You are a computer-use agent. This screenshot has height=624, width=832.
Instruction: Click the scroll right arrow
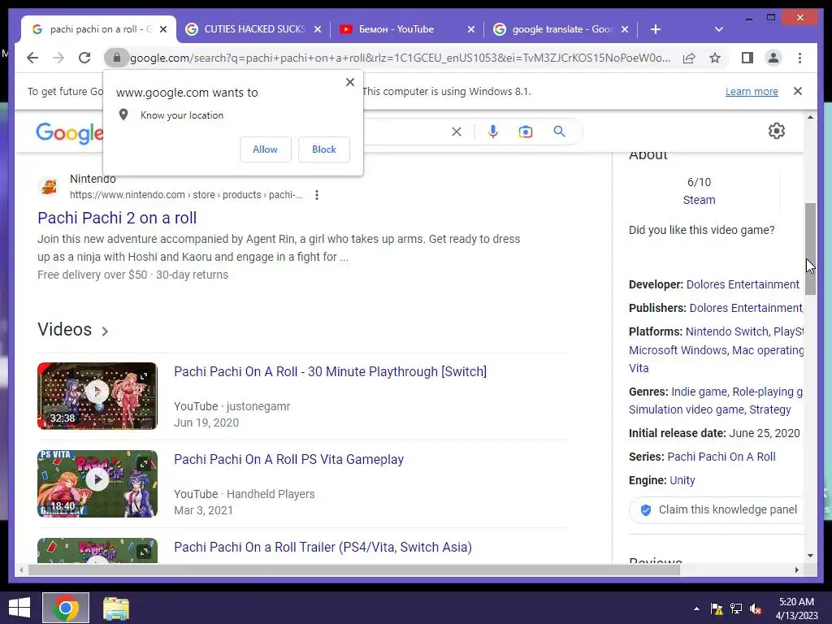(x=796, y=570)
